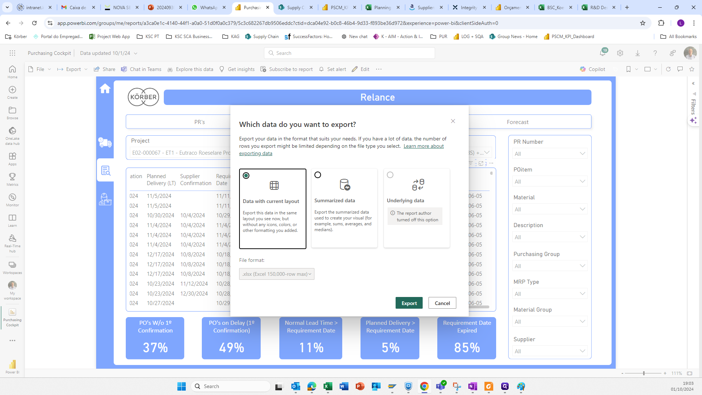
Task: Click the Export button in the dialog
Action: click(x=409, y=303)
